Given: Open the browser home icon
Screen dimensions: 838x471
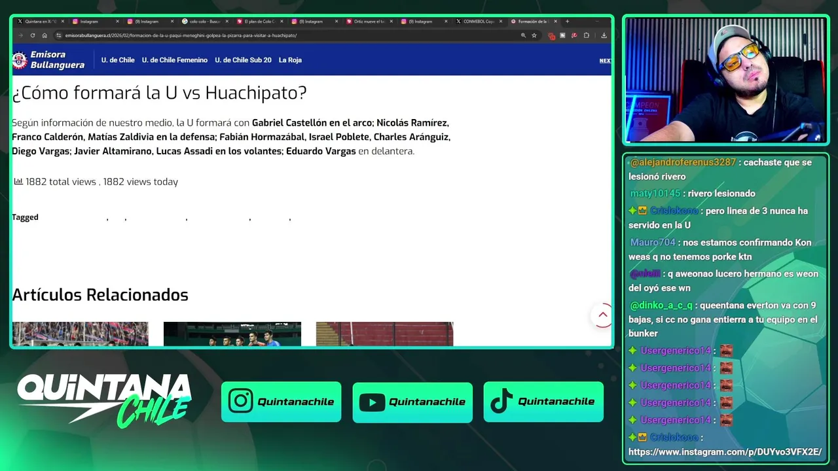Looking at the screenshot, I should point(44,35).
